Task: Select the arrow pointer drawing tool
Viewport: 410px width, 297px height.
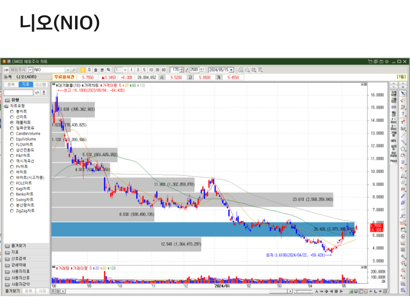Action: [403, 94]
